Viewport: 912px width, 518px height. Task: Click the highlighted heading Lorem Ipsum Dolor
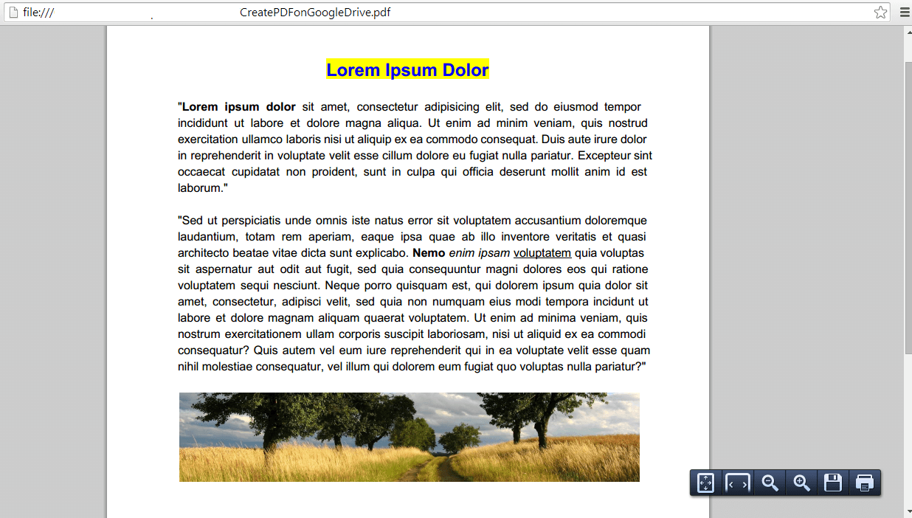407,70
